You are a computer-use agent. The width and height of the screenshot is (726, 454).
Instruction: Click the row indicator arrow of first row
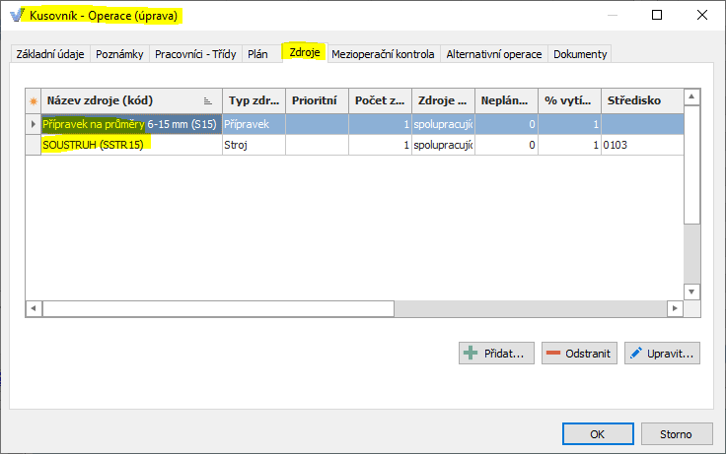tap(34, 125)
